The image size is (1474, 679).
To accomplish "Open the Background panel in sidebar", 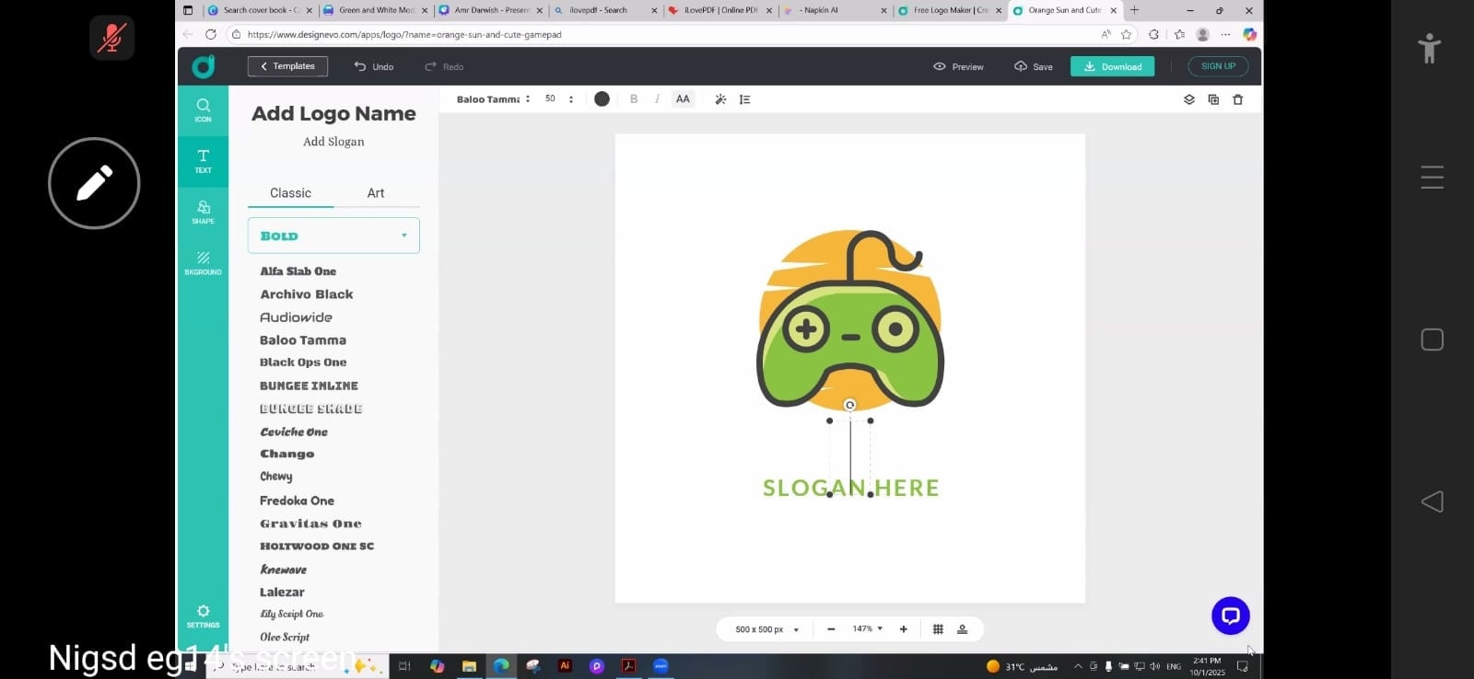I will tap(203, 262).
